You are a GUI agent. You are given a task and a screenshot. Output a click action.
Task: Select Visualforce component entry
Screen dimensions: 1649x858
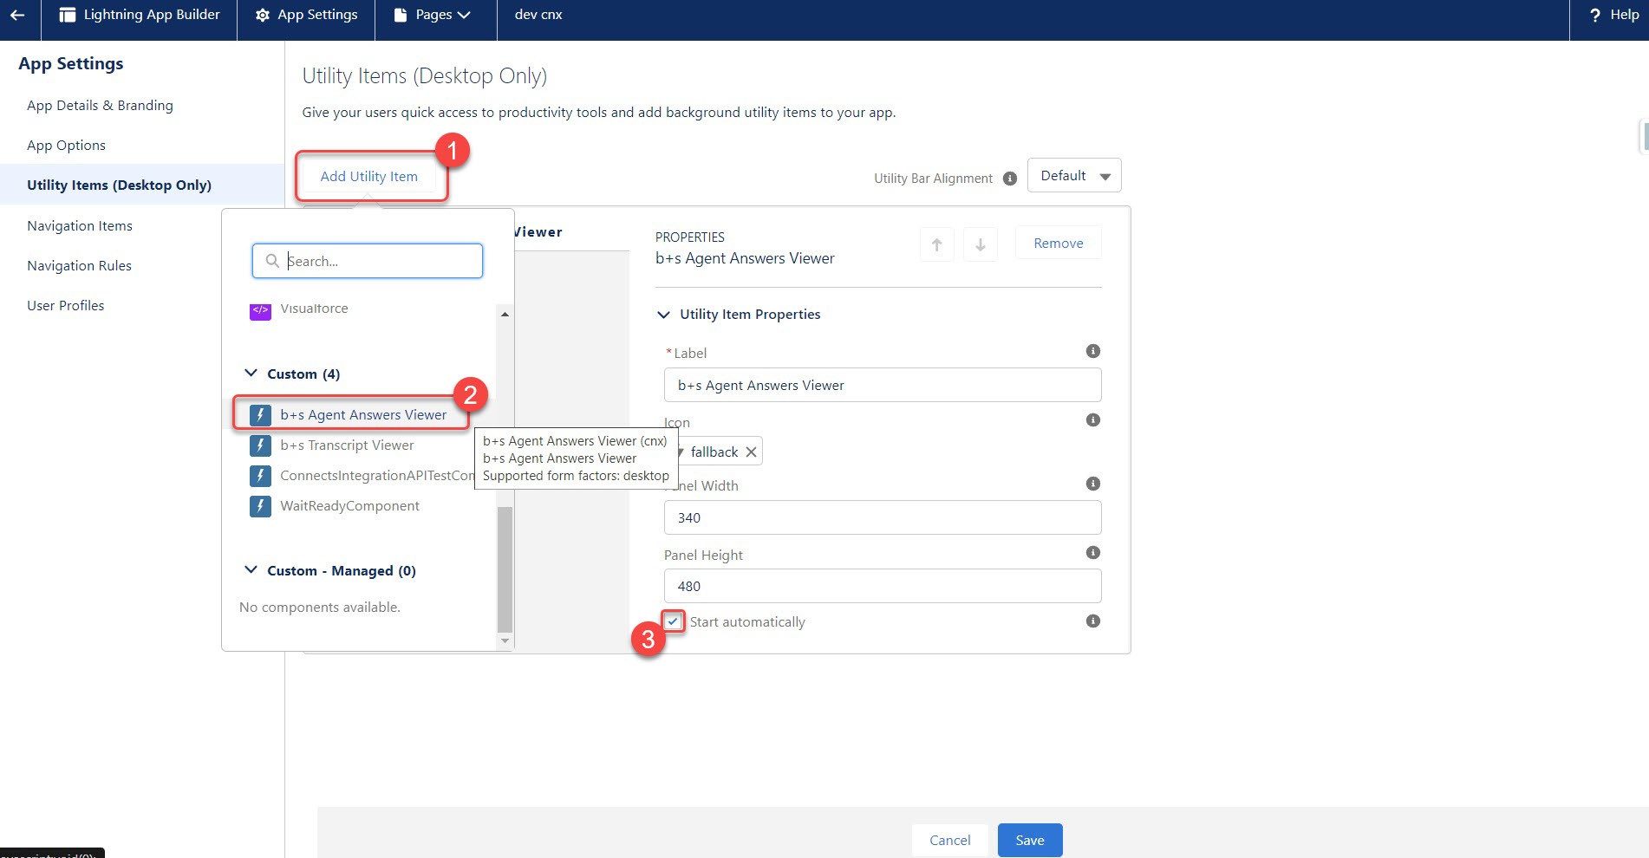tap(314, 309)
